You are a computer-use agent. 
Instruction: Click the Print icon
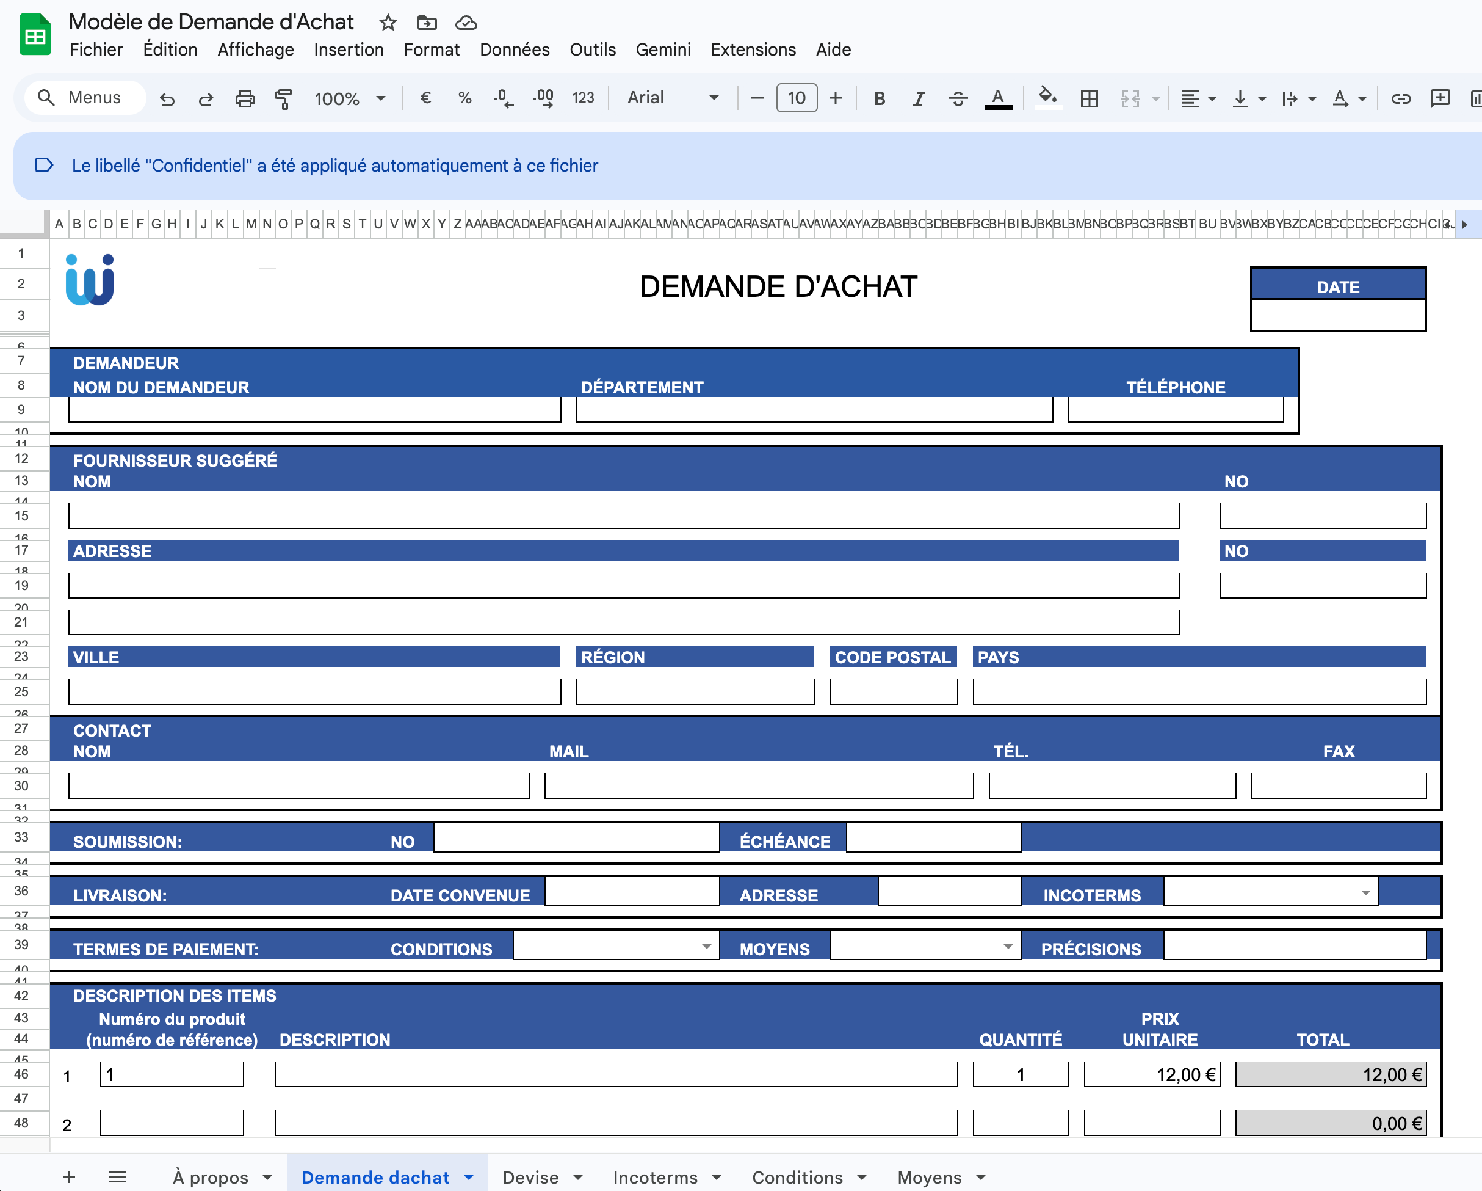pyautogui.click(x=245, y=98)
